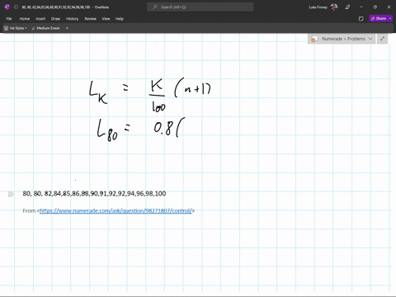Click the Share button
396x297 pixels.
(x=379, y=18)
